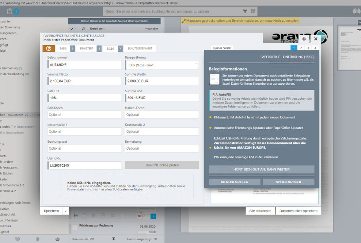Select the grid view icon beside the filter

[x=253, y=11]
